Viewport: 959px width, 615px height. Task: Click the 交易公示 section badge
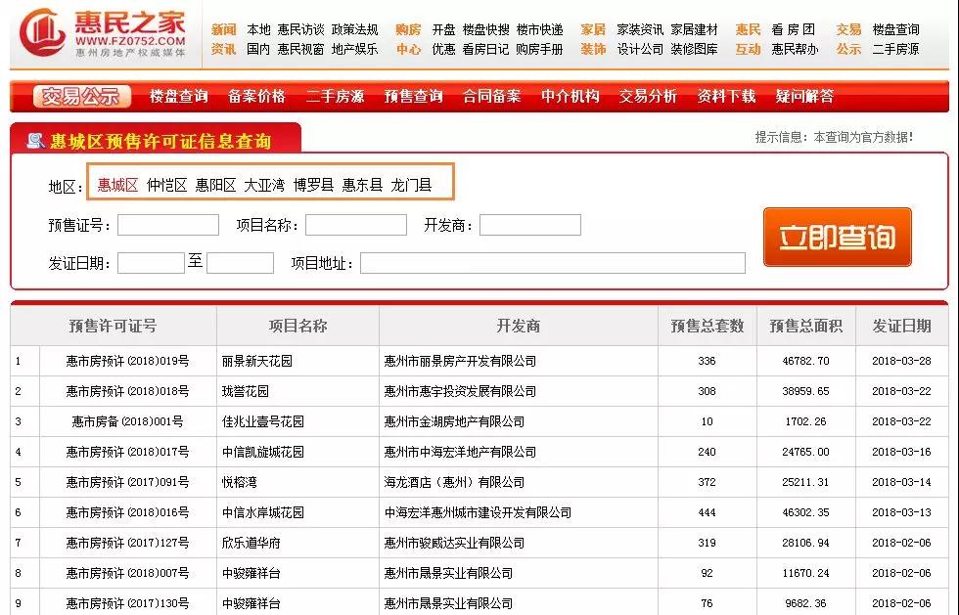(81, 96)
